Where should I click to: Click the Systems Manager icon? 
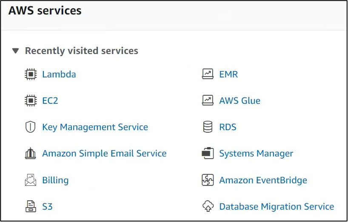point(208,154)
